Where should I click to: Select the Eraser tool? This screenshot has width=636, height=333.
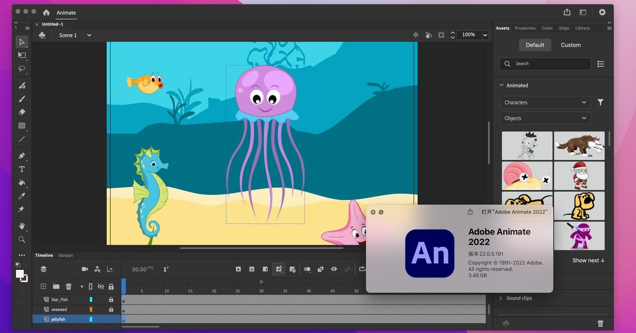pyautogui.click(x=22, y=112)
